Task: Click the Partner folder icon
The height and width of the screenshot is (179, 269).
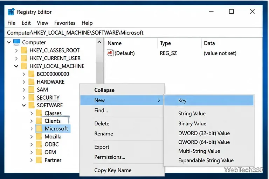Action: pos(39,160)
